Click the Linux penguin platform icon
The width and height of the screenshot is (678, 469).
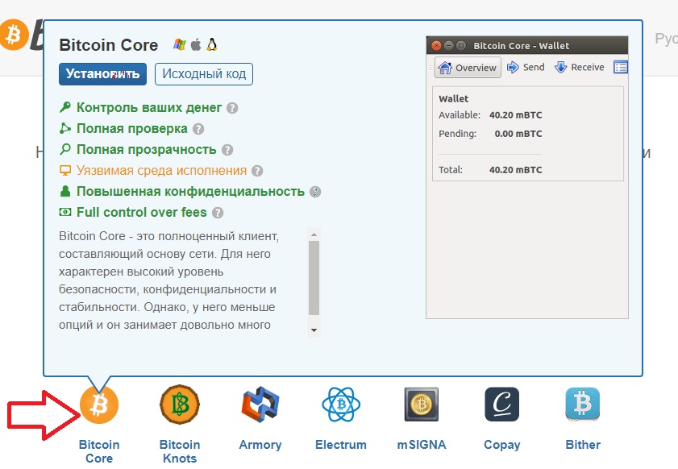pos(211,44)
